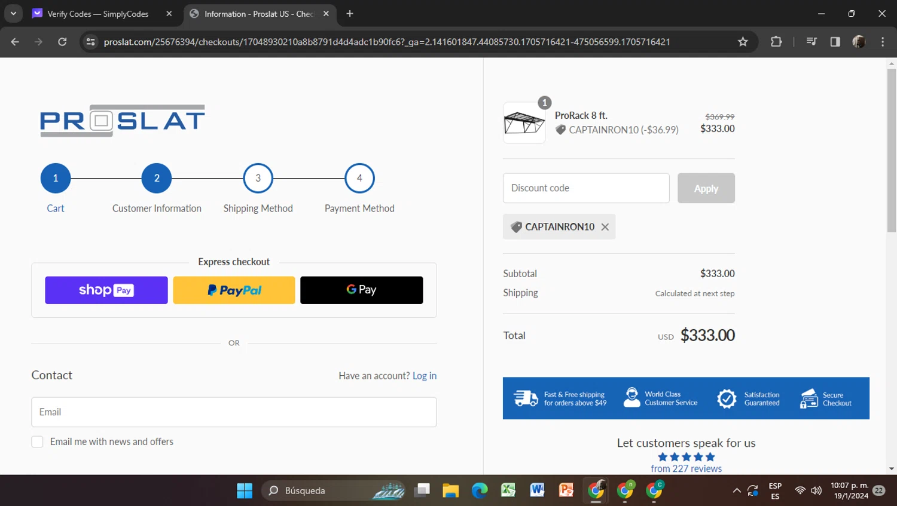The width and height of the screenshot is (897, 506).
Task: Open the tab search dropdown arrow
Action: [x=13, y=13]
